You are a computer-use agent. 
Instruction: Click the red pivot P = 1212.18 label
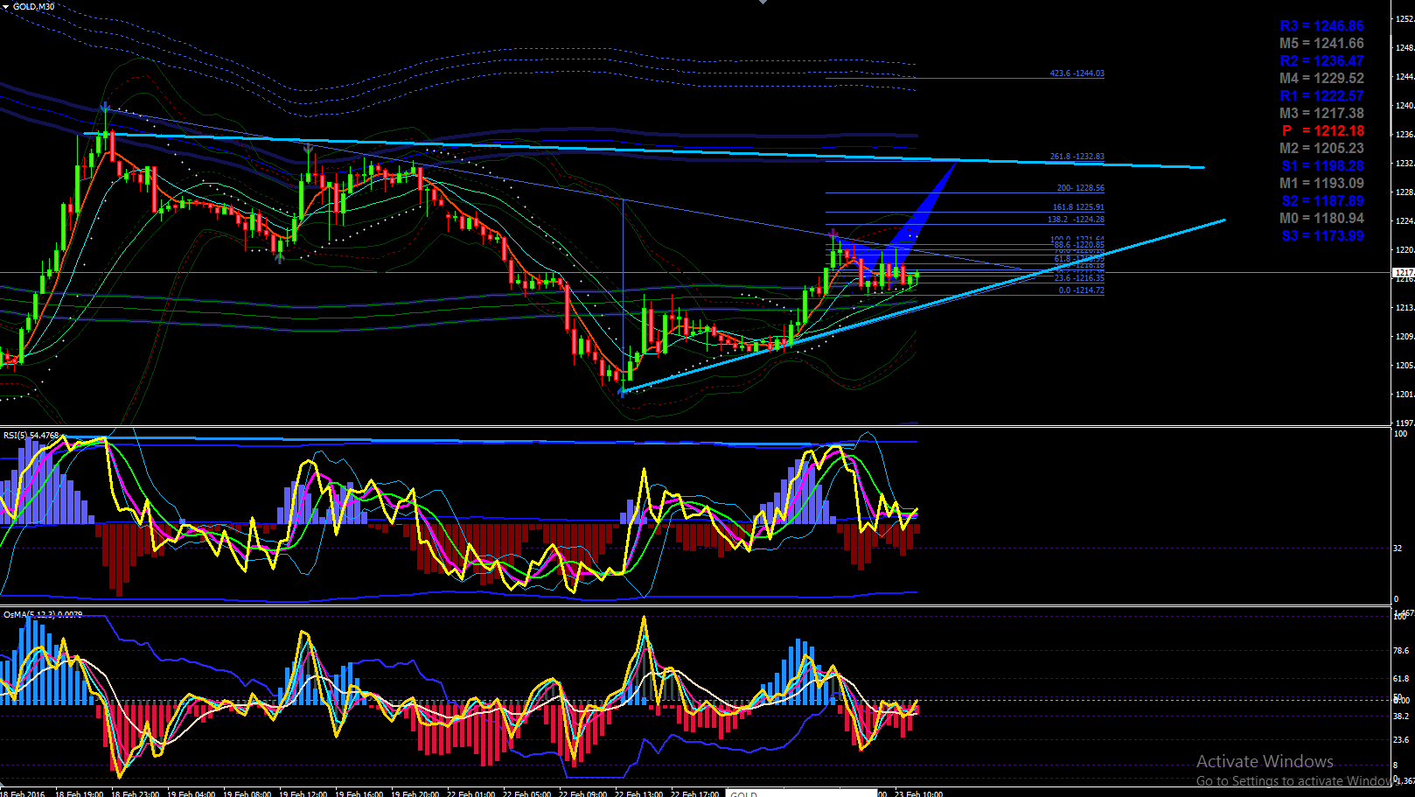coord(1322,131)
